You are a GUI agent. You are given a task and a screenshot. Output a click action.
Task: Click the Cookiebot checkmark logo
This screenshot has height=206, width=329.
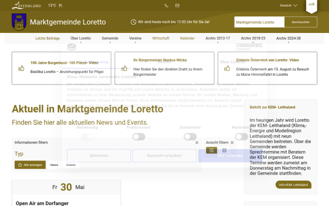tap(71, 47)
